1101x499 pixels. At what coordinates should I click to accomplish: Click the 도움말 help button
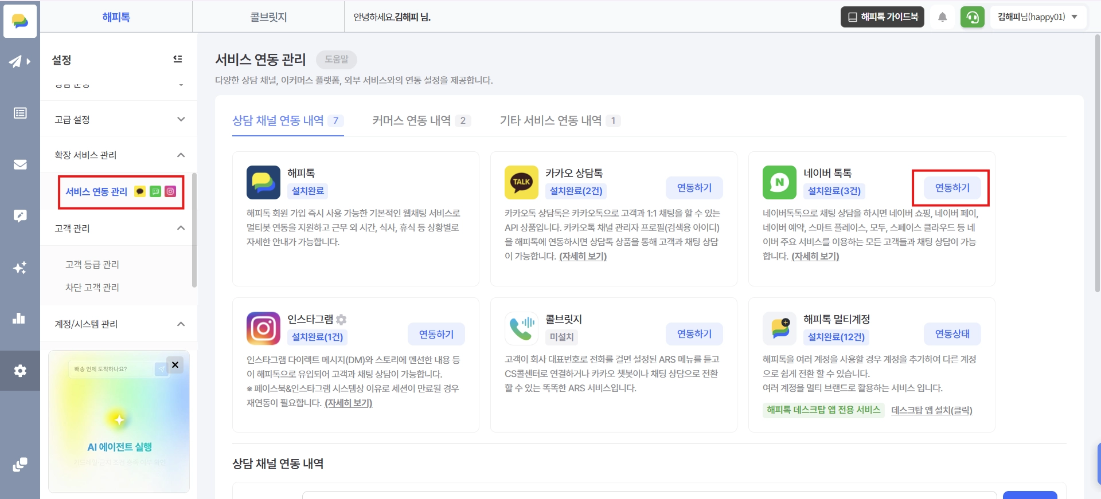[337, 59]
